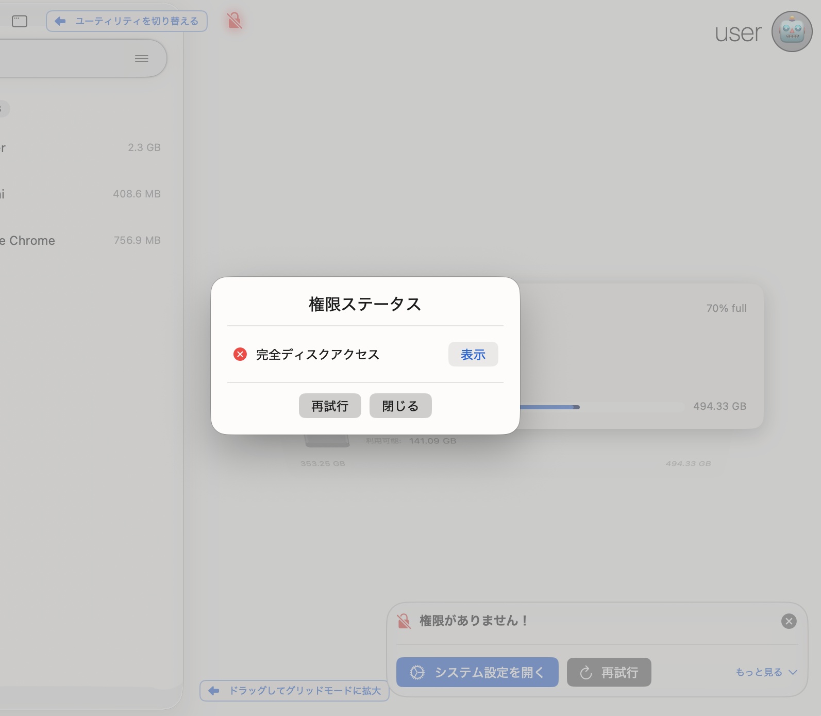Click the robot user avatar
Viewport: 821px width, 716px height.
click(x=792, y=31)
